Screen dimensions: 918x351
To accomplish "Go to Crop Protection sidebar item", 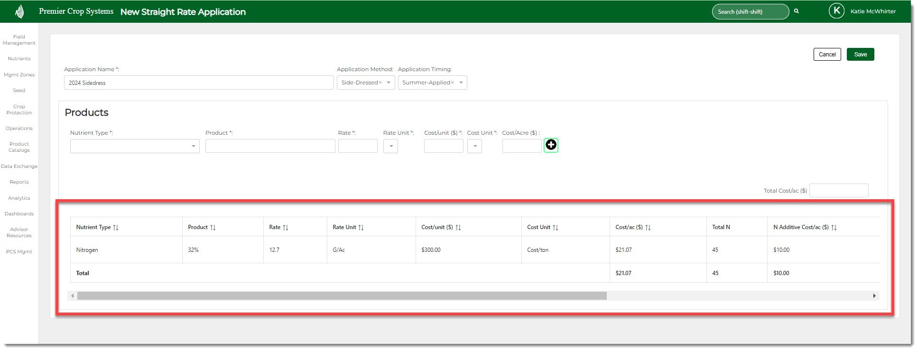I will click(x=19, y=110).
